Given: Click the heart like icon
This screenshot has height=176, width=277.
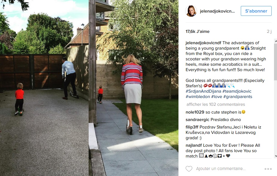Looking at the screenshot, I should pos(189,169).
